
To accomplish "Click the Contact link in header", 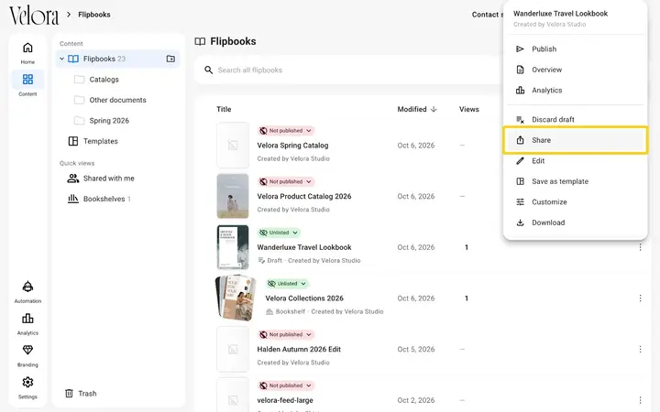I will tap(487, 15).
